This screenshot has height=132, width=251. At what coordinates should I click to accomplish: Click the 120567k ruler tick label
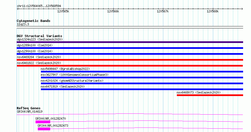click(163, 11)
